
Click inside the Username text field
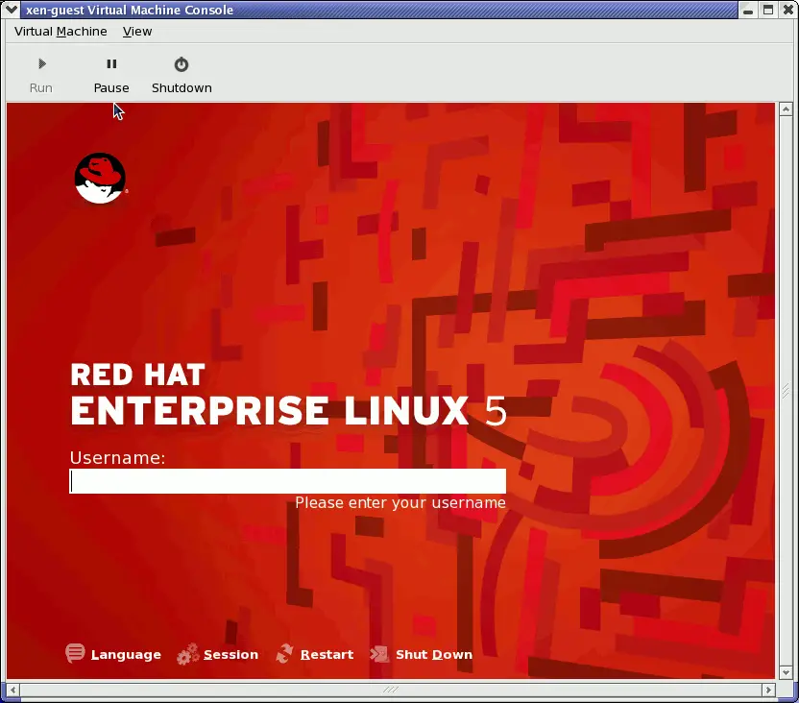click(288, 480)
